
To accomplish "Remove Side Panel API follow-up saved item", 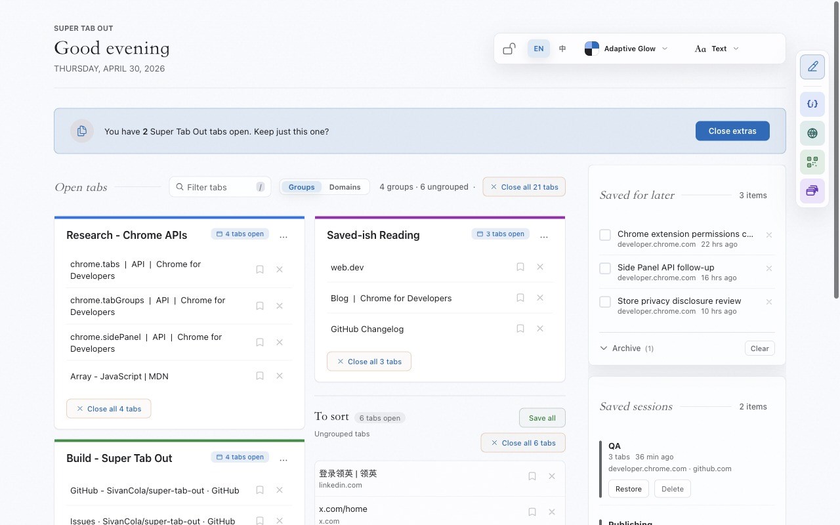I will coord(769,268).
